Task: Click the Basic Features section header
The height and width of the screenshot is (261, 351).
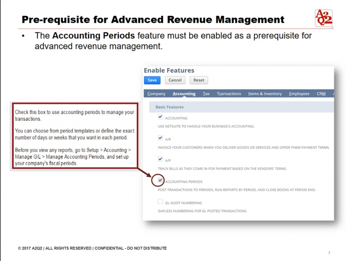Action: pyautogui.click(x=170, y=107)
